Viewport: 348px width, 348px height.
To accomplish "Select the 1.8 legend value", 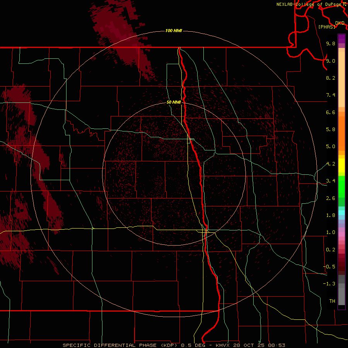I will tap(331, 215).
